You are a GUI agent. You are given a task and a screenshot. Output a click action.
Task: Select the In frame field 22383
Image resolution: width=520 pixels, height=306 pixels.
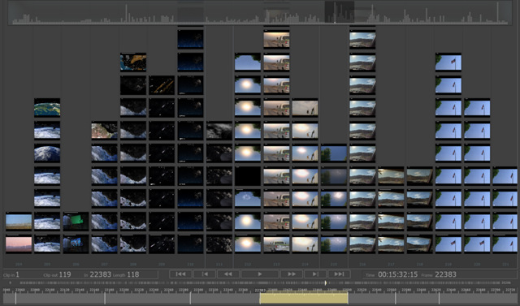coord(101,274)
